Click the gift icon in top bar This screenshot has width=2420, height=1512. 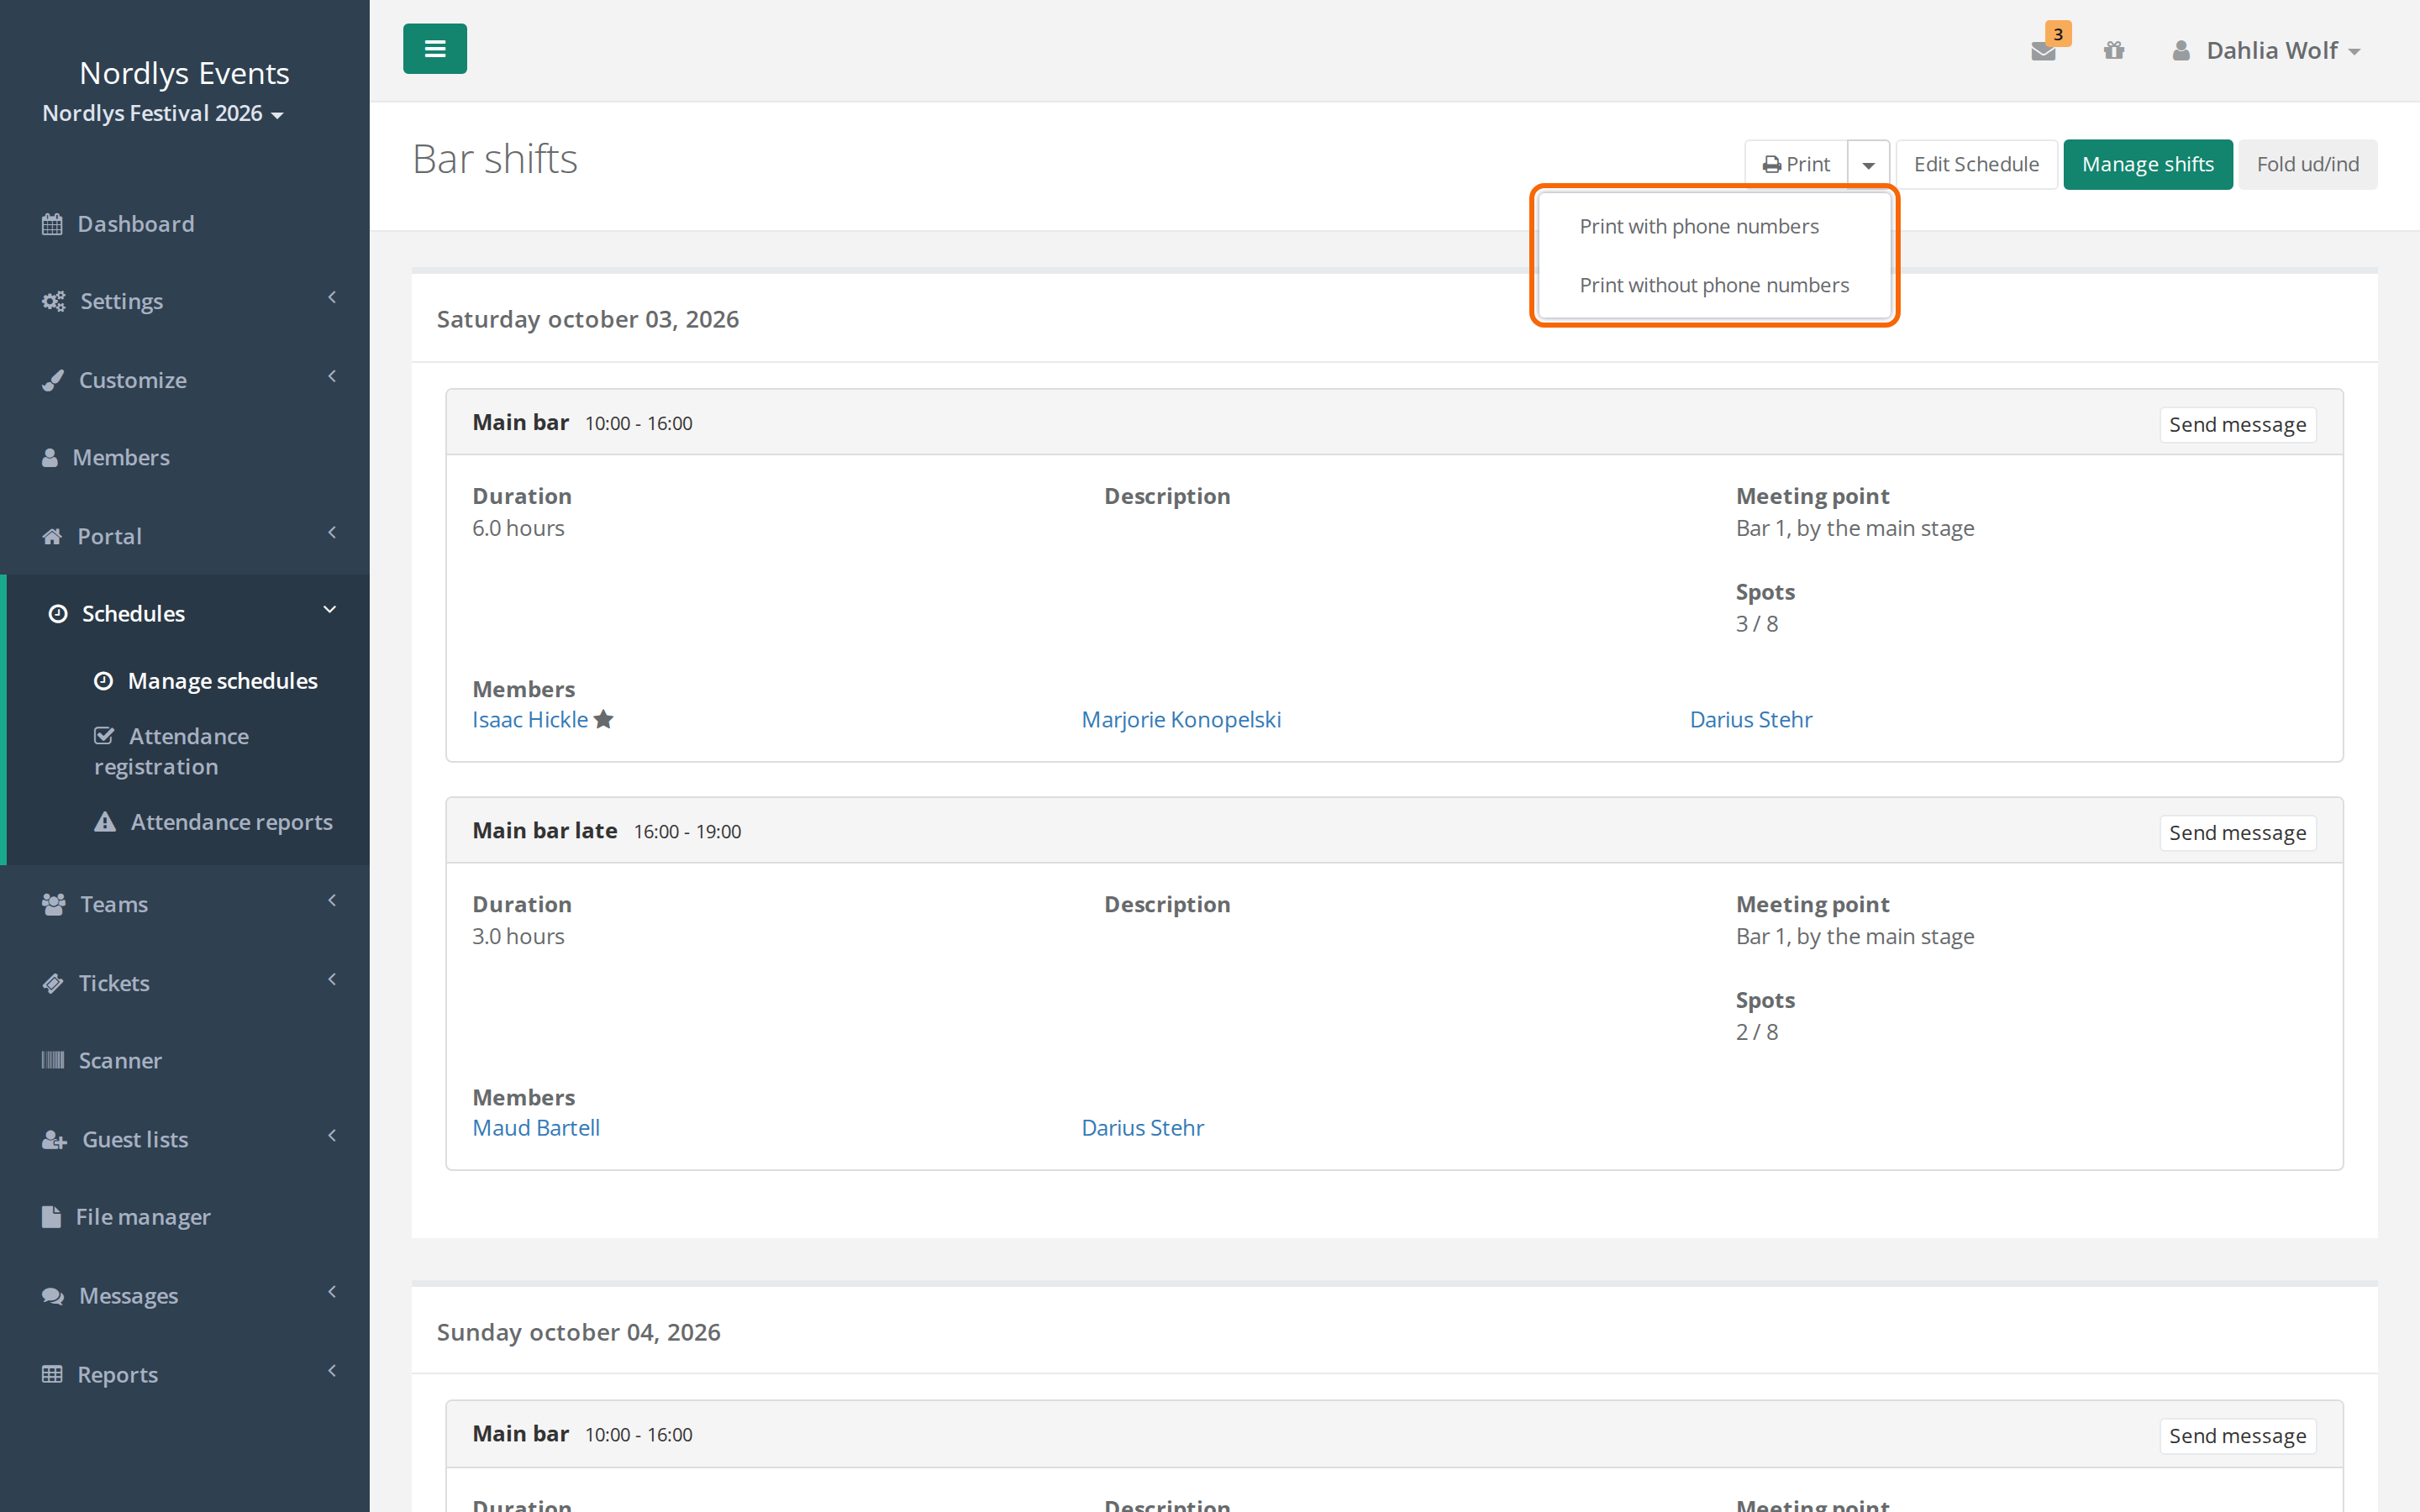pyautogui.click(x=2113, y=50)
